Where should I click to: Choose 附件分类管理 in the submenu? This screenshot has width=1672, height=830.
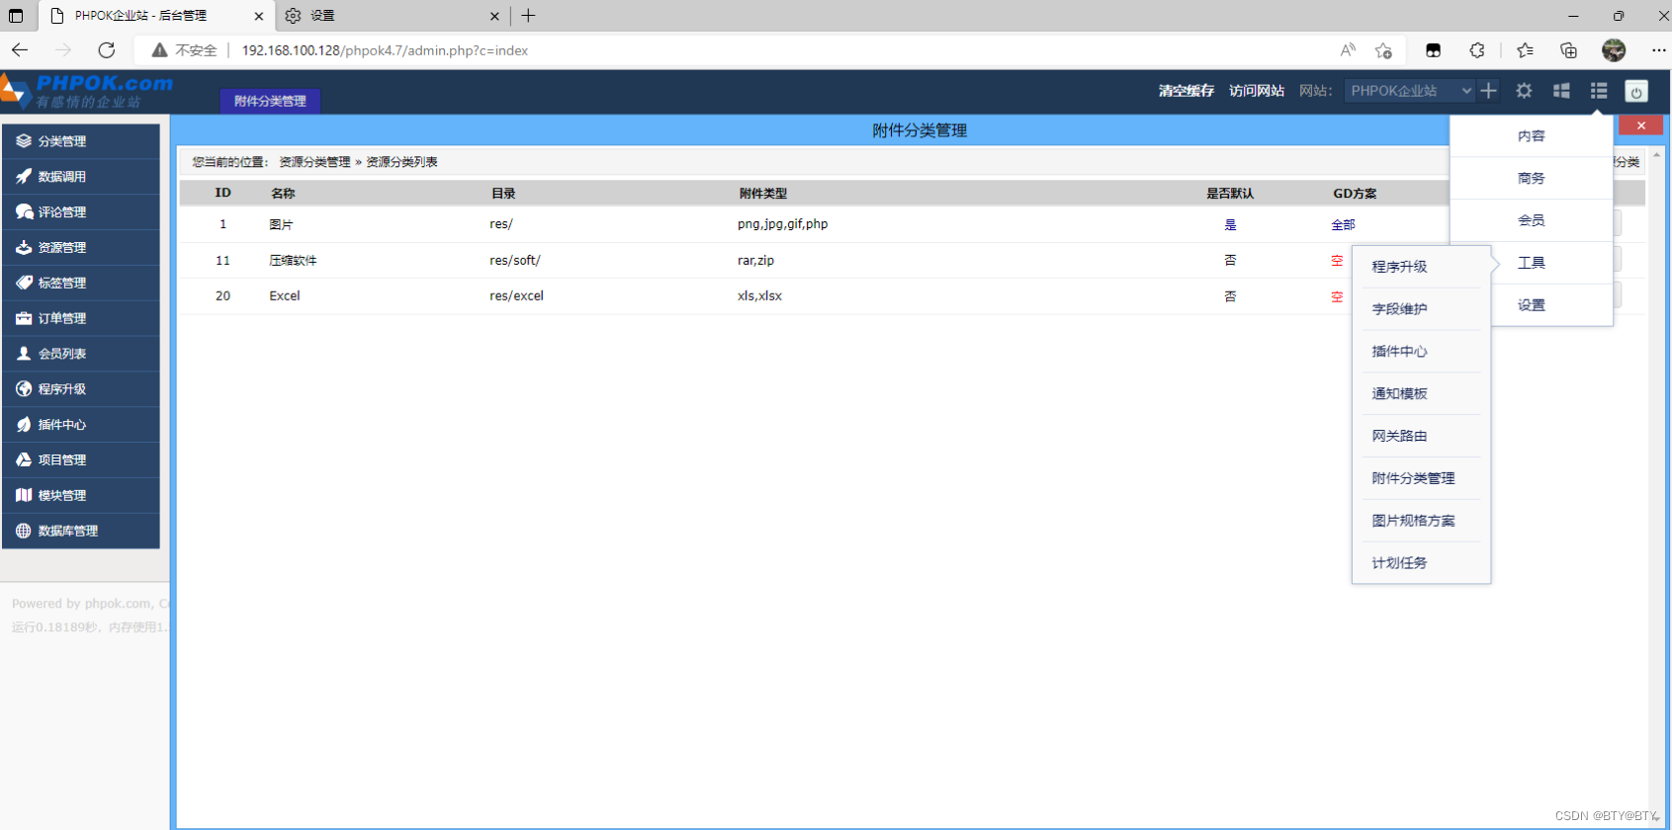[1421, 478]
